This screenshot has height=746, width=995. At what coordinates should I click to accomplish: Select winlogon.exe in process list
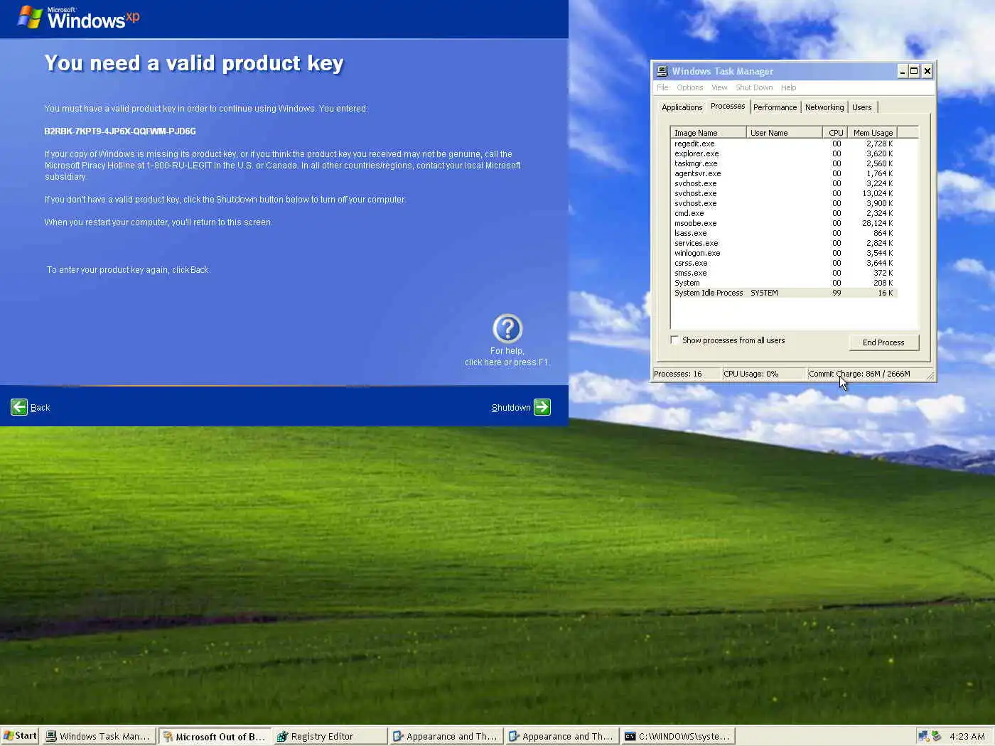pos(784,253)
